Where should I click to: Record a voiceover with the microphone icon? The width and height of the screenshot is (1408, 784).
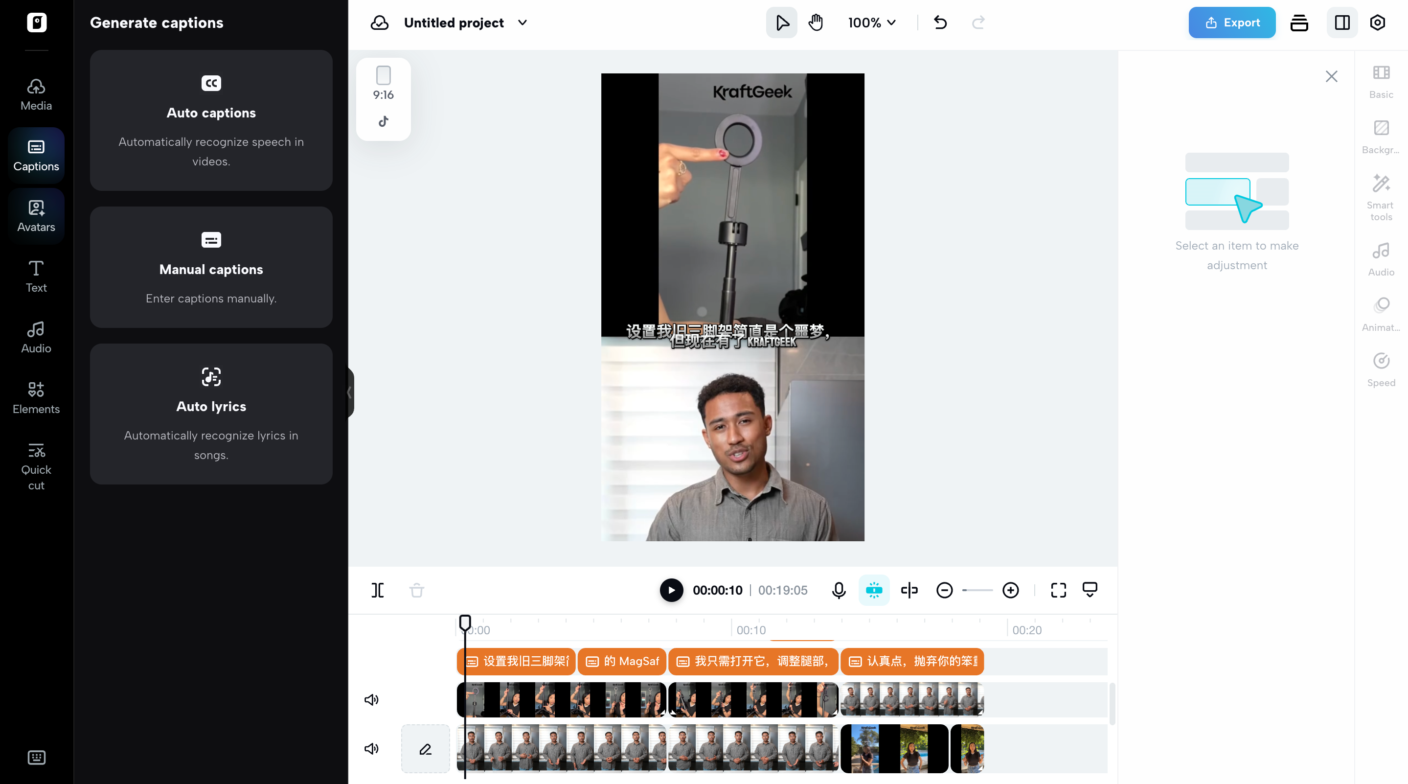click(839, 590)
